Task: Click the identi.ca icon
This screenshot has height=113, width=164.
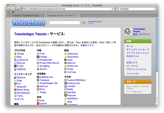Action: click(38, 86)
